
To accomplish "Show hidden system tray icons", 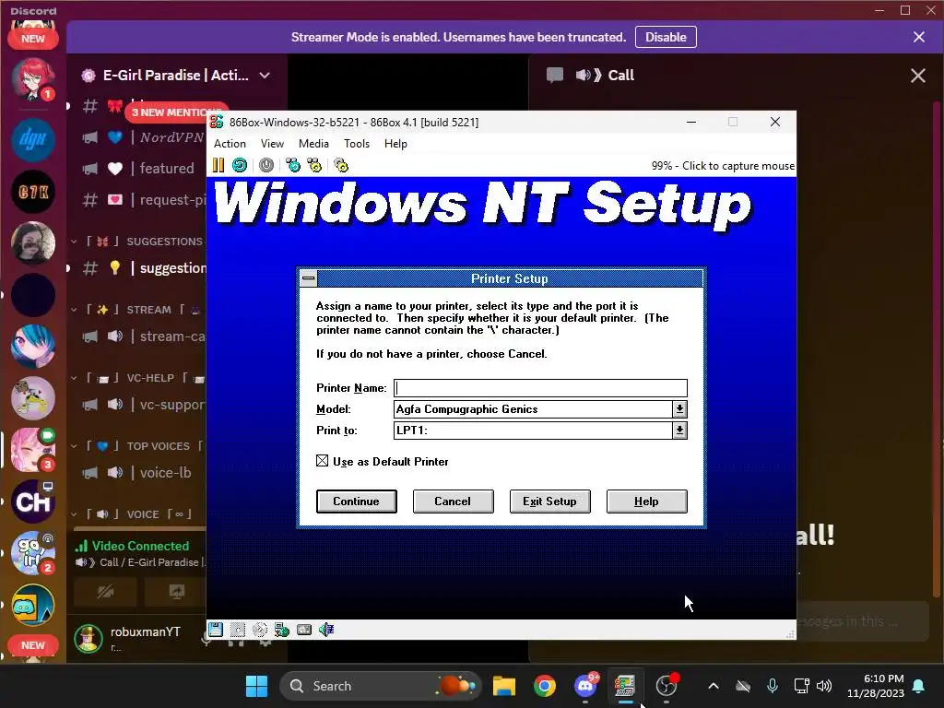I will 714,686.
